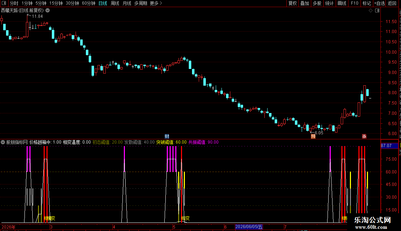The width and height of the screenshot is (401, 231).
Task: Click the 发散阈值: 40.00 label
Action: [x=139, y=142]
